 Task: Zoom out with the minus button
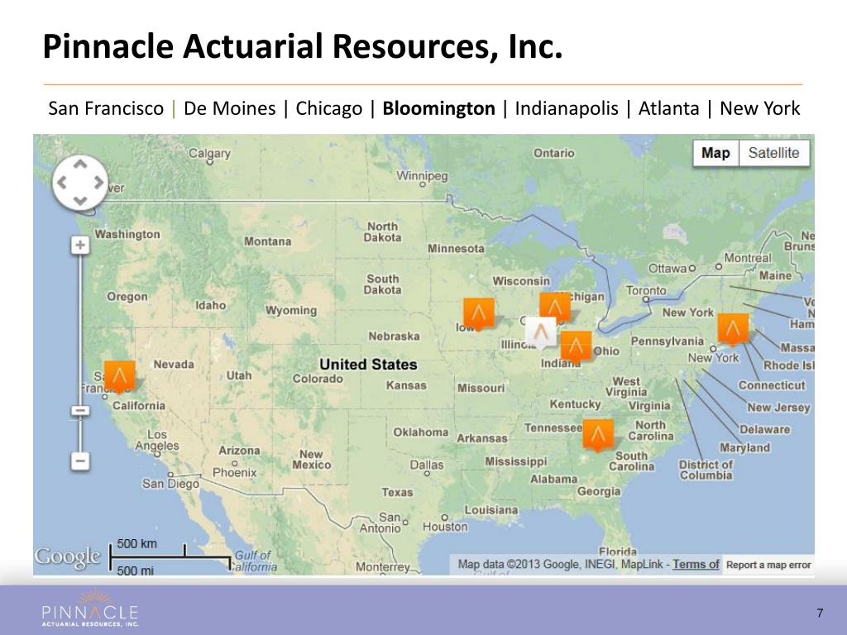tap(80, 461)
